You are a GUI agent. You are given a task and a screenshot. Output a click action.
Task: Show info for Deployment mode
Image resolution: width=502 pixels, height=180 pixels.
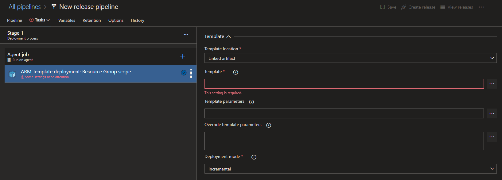pos(254,157)
